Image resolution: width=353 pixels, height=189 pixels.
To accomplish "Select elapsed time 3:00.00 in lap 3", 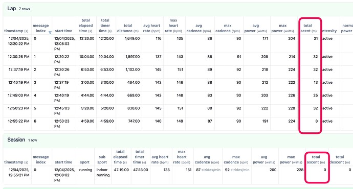I will point(87,82).
